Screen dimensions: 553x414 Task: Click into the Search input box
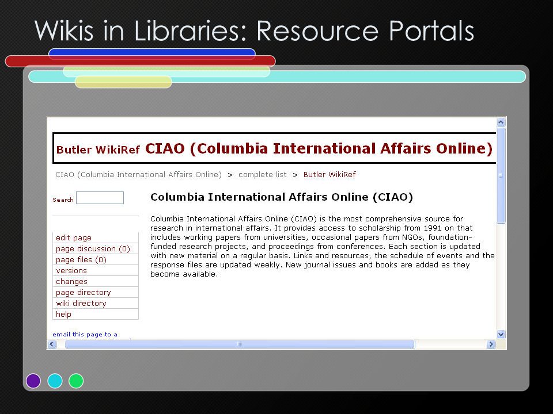pyautogui.click(x=100, y=198)
